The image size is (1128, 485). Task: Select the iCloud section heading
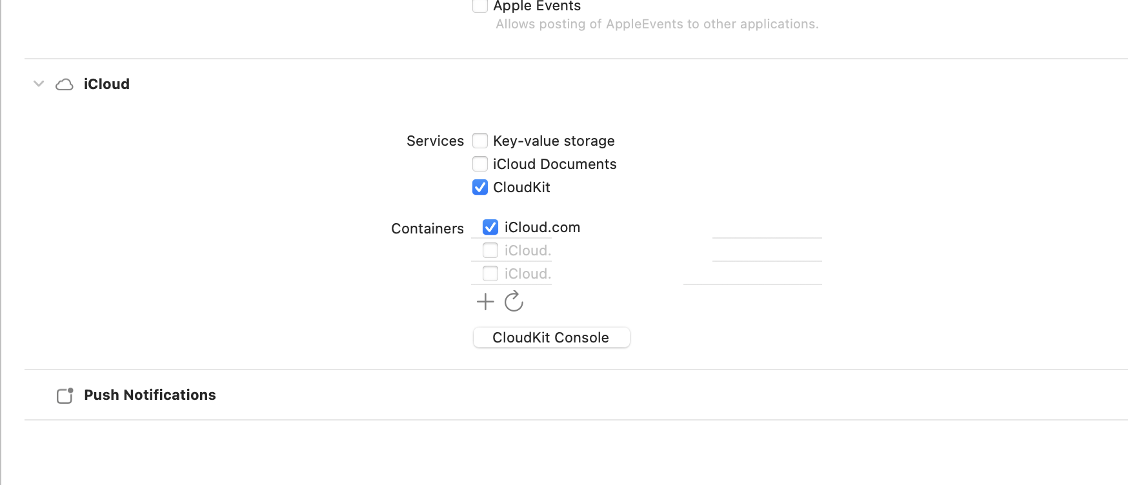pos(106,84)
